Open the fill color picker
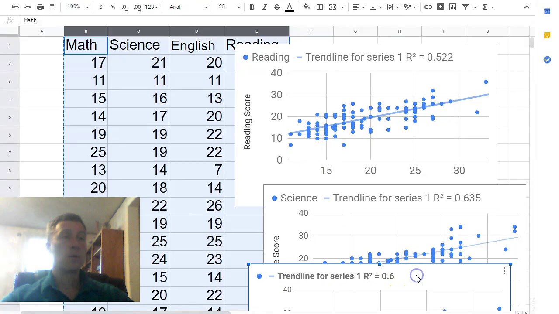559x314 pixels. point(307,7)
